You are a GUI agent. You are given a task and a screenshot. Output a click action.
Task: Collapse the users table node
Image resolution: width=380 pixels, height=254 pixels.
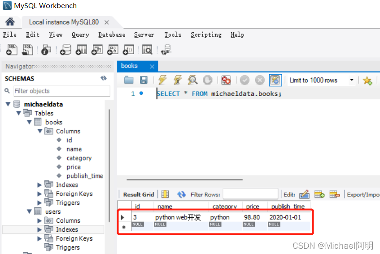[x=29, y=212]
